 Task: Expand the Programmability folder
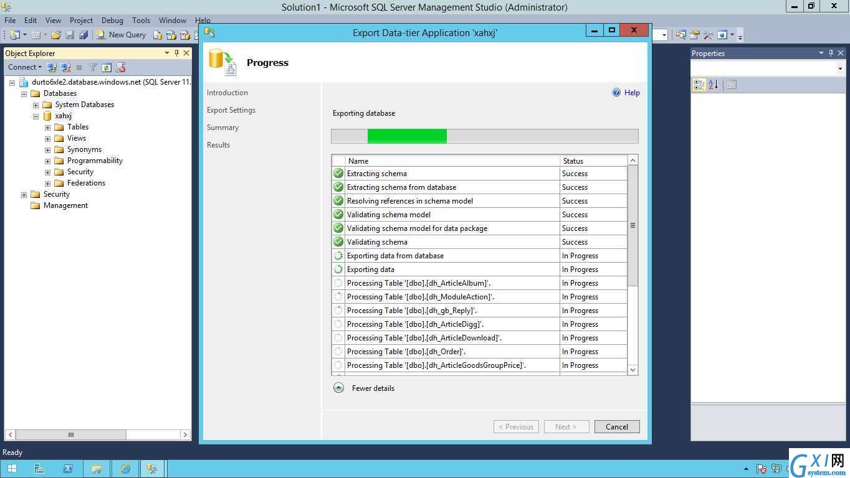pyautogui.click(x=47, y=161)
